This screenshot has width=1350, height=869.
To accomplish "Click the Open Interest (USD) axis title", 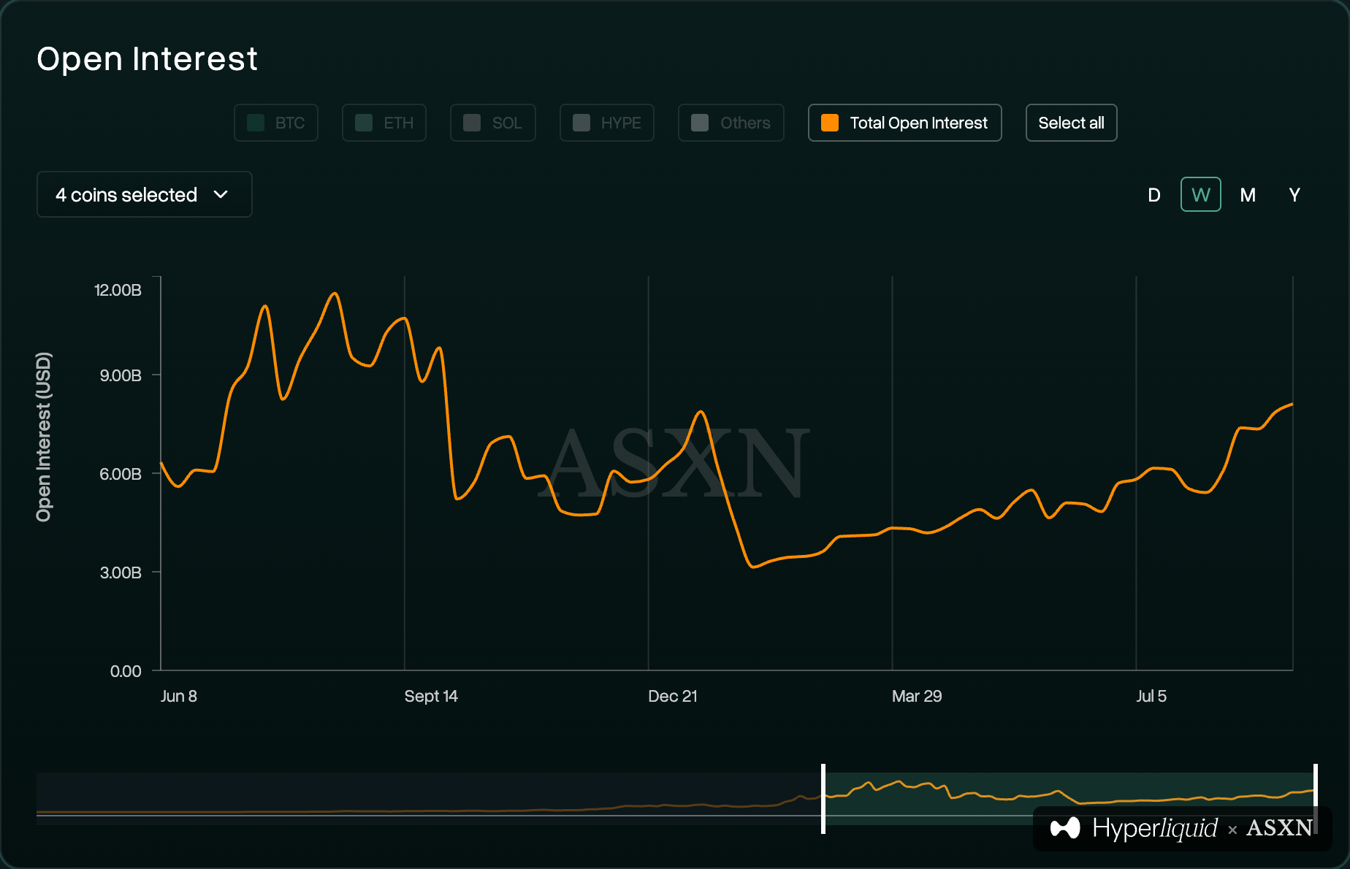I will pyautogui.click(x=44, y=437).
